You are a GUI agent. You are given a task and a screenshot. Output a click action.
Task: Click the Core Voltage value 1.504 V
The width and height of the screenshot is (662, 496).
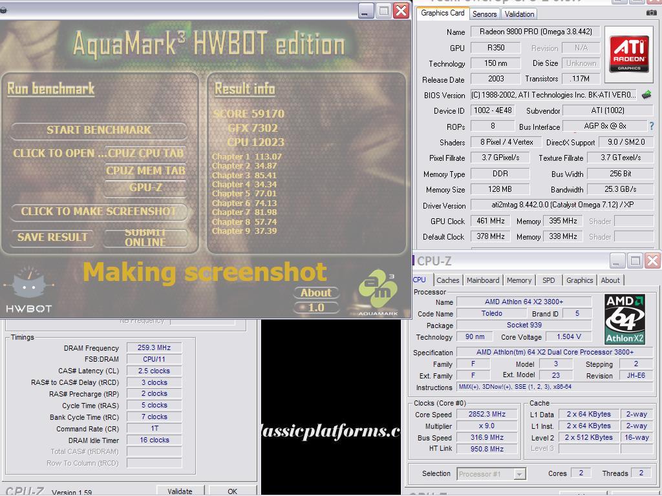[x=568, y=336]
